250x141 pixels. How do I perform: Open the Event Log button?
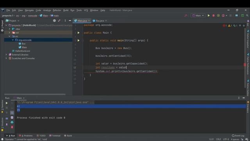click(238, 136)
